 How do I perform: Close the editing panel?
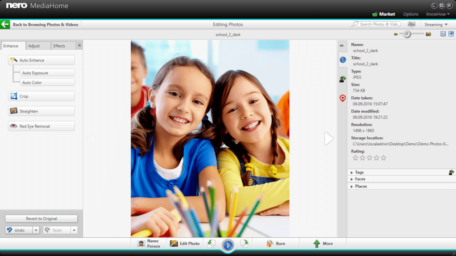pos(79,46)
